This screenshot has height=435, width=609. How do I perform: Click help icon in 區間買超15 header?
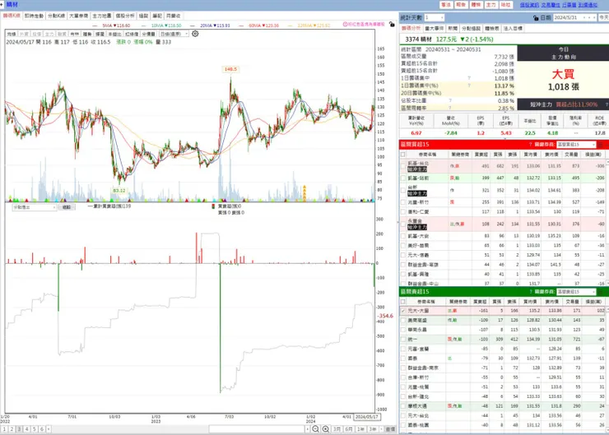[x=530, y=145]
